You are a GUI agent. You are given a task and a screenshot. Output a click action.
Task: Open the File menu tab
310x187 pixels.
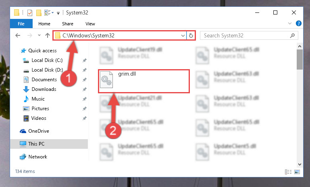(x=21, y=24)
